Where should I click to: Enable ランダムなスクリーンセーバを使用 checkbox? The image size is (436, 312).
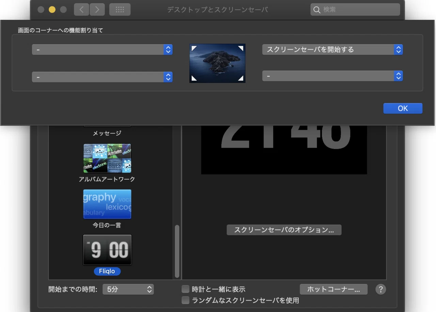(185, 300)
